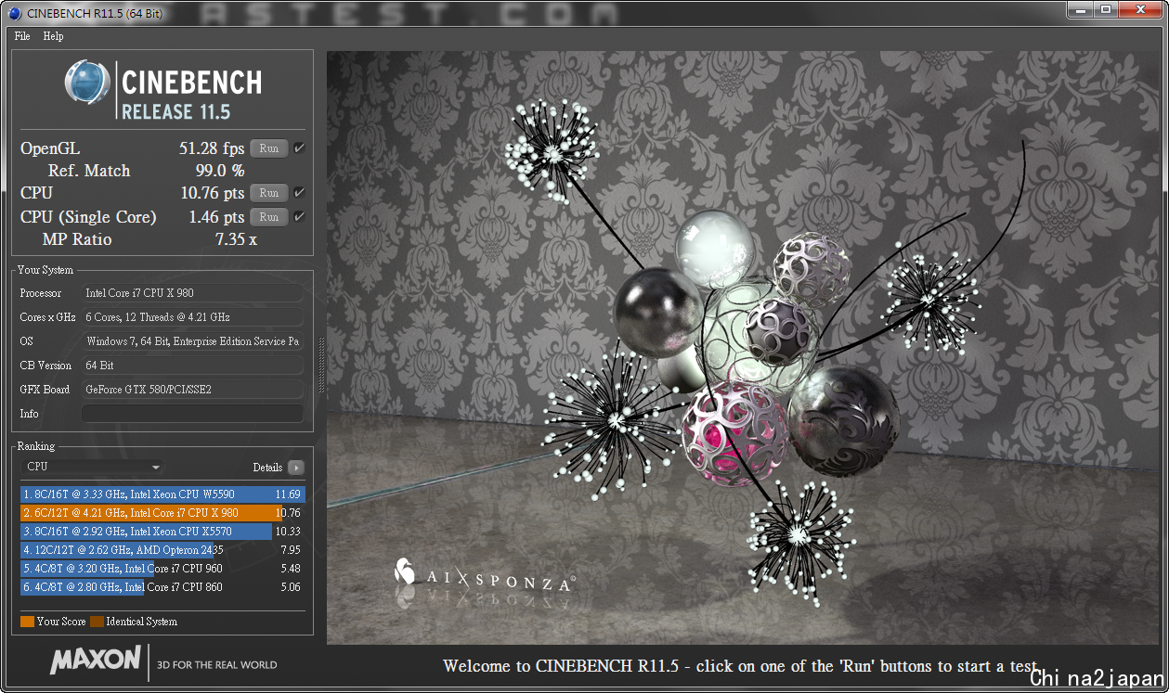Click the CINEBENCH title bar app icon
The height and width of the screenshot is (693, 1169).
[15, 13]
